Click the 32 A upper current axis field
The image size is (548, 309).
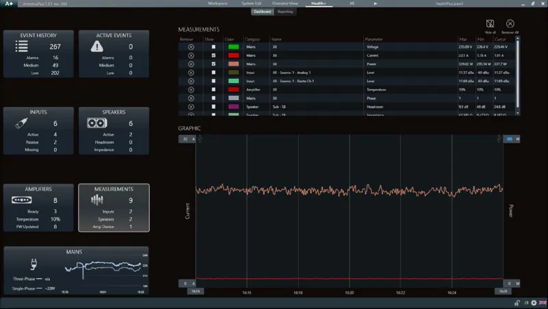pos(187,139)
